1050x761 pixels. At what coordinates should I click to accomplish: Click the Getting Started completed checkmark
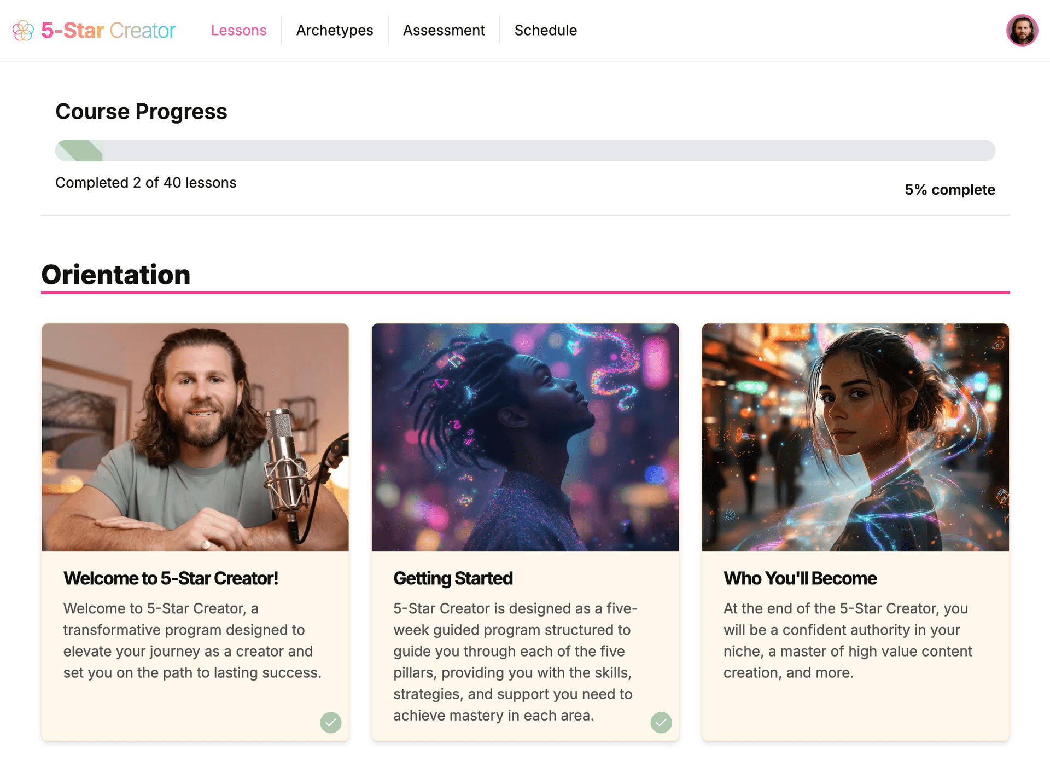661,722
